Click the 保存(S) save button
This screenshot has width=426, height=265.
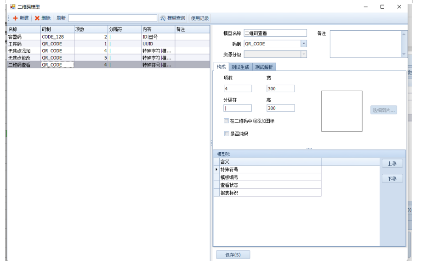[233, 255]
